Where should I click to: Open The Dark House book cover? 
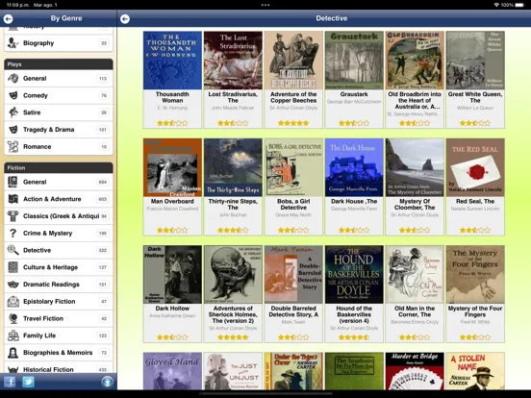(x=354, y=167)
